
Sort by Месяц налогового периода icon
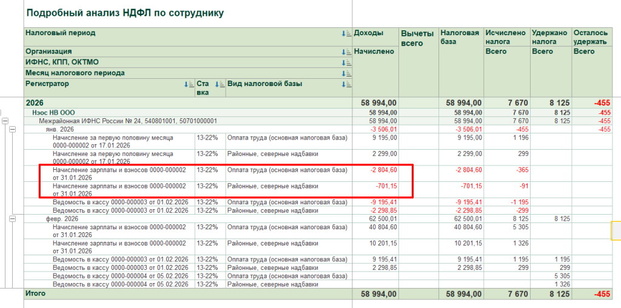[345, 73]
